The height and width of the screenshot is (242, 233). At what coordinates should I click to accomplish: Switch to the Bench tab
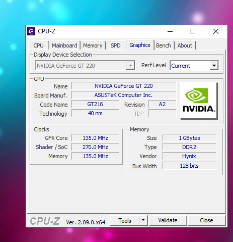164,45
